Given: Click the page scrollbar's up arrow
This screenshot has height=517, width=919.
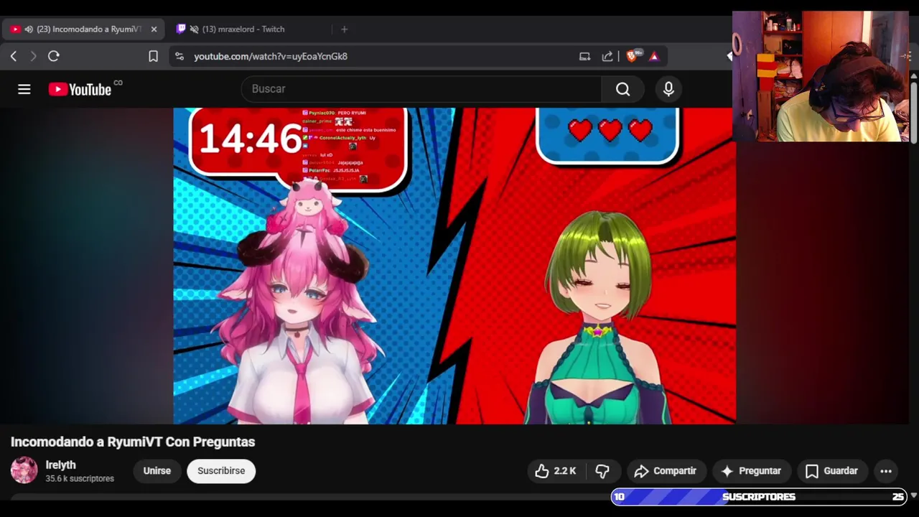Looking at the screenshot, I should point(914,76).
